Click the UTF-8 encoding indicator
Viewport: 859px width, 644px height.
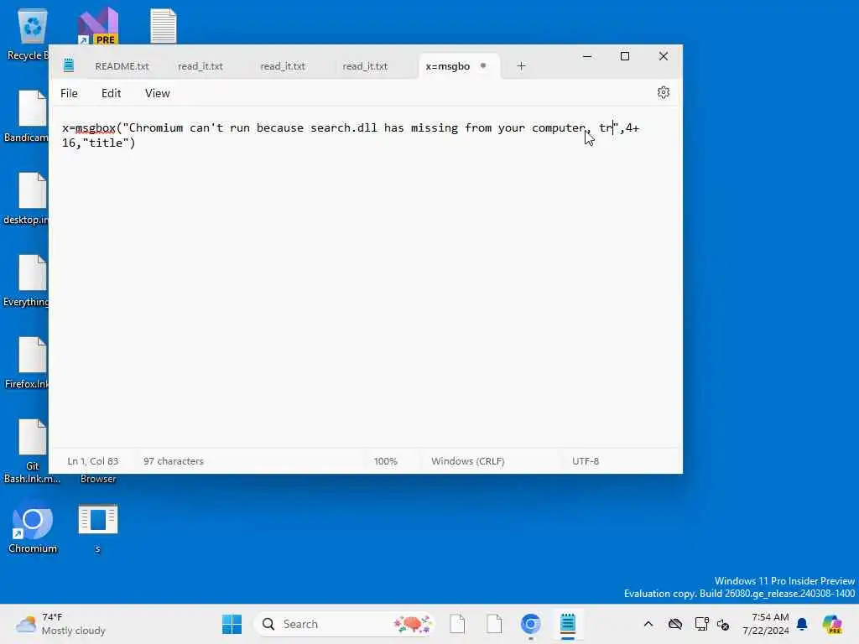[585, 461]
